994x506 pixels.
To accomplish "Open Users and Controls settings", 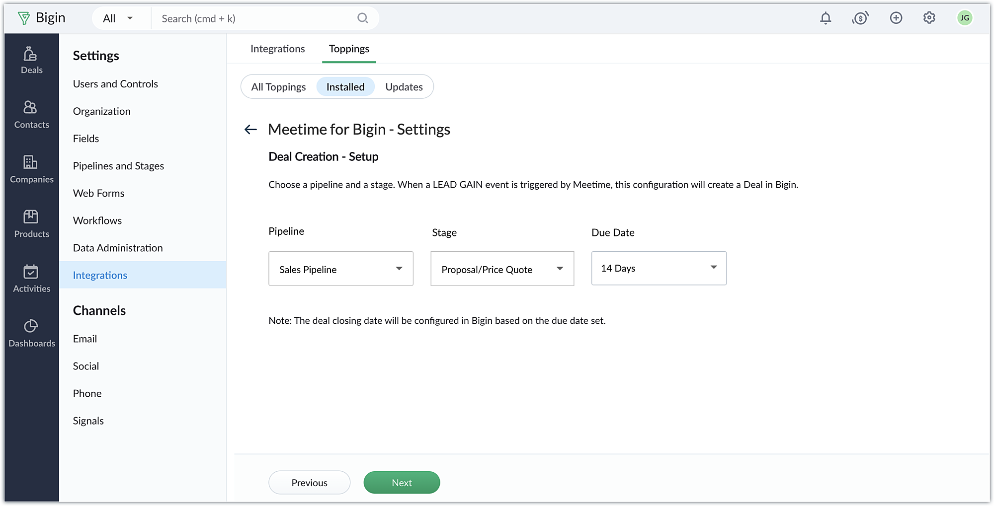I will click(115, 84).
